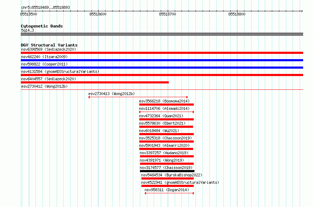313x207 pixels.
Task: Open nsv5578630 (Ebert2021) label
Action: click(x=162, y=123)
